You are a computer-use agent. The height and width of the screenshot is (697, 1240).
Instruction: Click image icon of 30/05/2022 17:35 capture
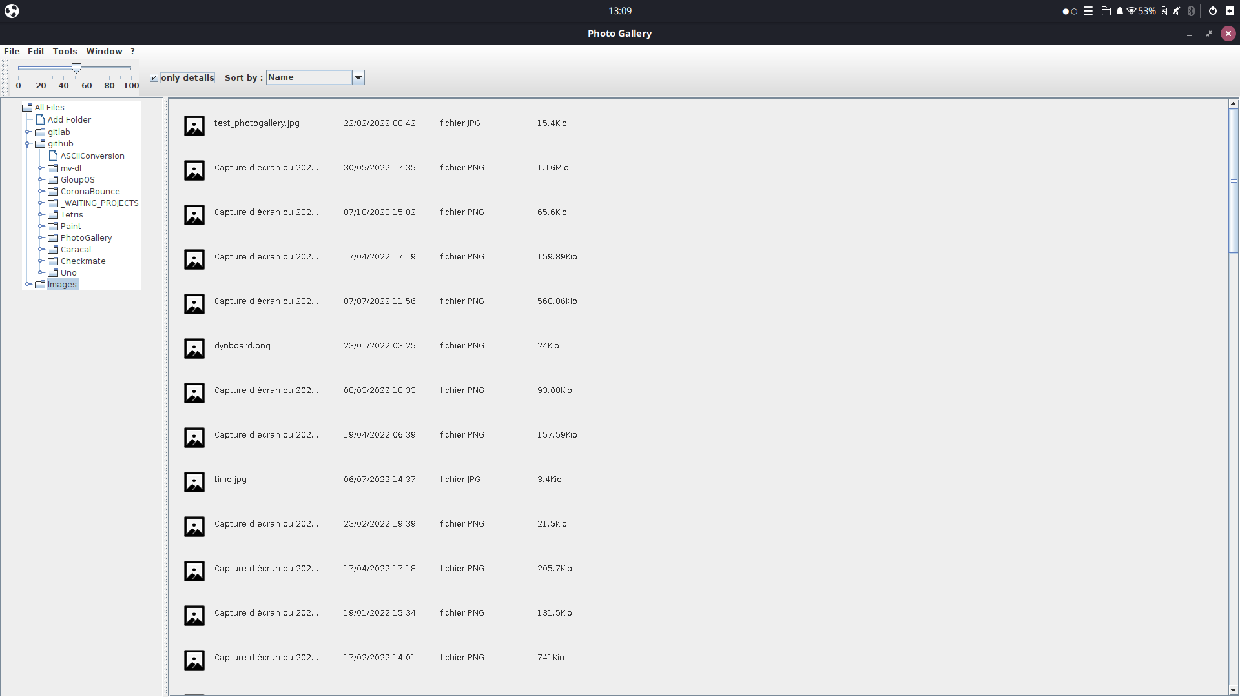tap(194, 170)
